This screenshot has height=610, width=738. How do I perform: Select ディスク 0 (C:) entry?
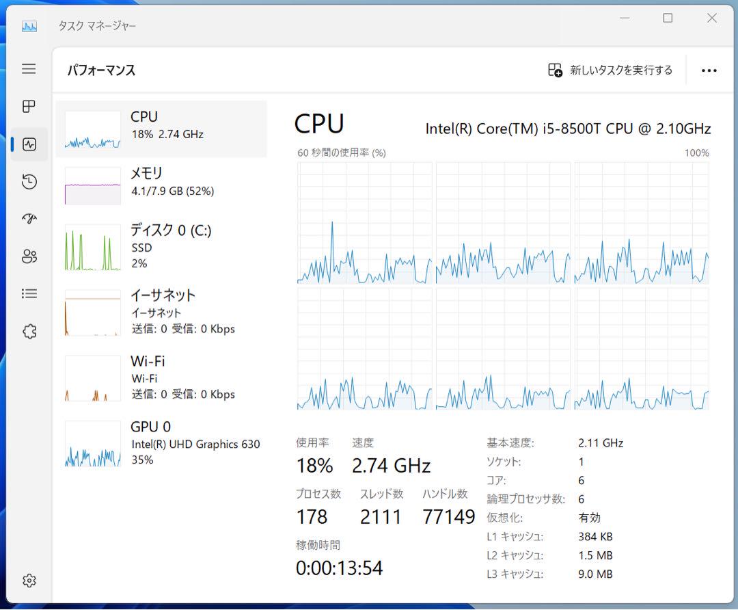161,246
